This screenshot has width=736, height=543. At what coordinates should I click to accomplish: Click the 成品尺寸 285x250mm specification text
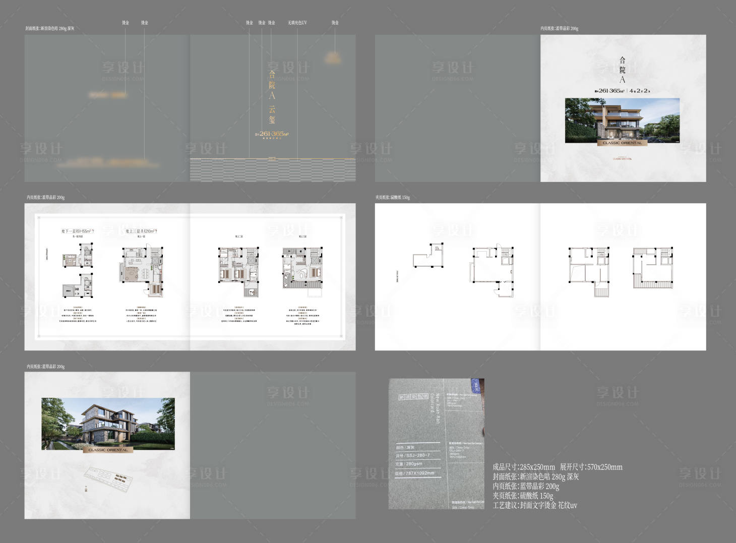click(x=523, y=467)
